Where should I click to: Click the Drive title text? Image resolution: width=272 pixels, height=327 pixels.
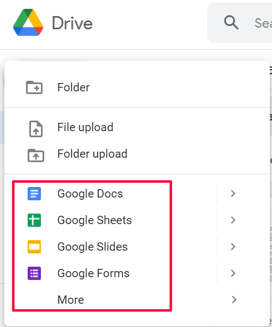(72, 23)
